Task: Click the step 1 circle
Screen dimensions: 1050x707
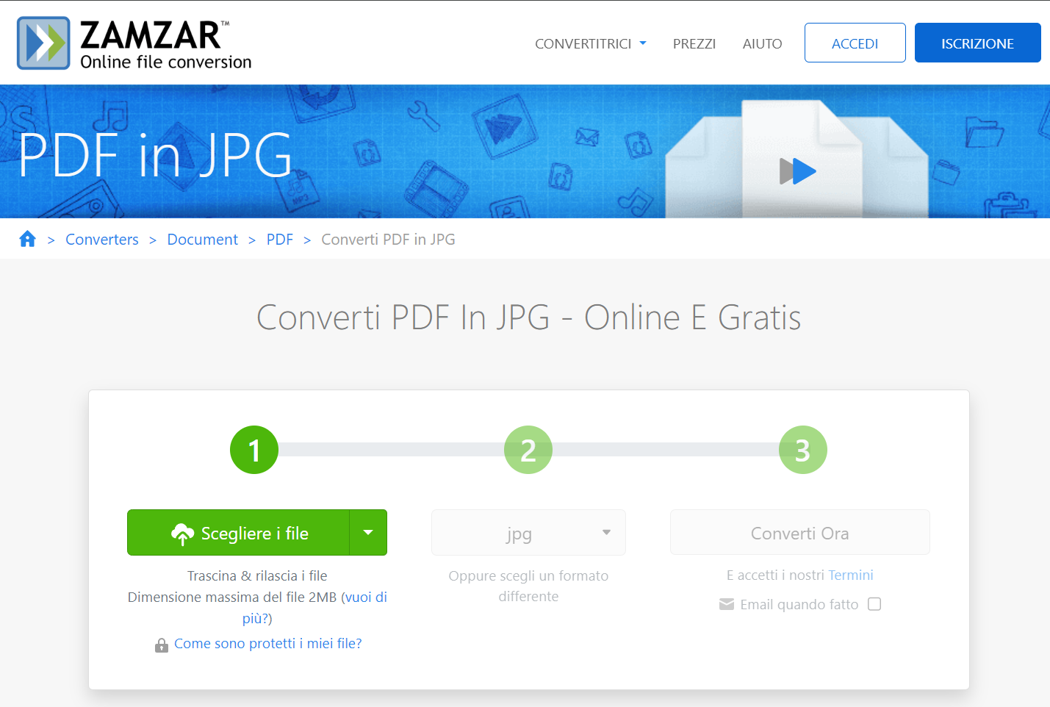Action: 254,450
